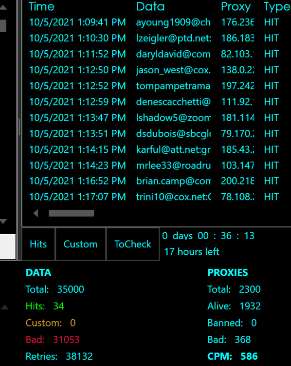Select the ToCheck tab
This screenshot has width=291, height=366.
coord(133,244)
